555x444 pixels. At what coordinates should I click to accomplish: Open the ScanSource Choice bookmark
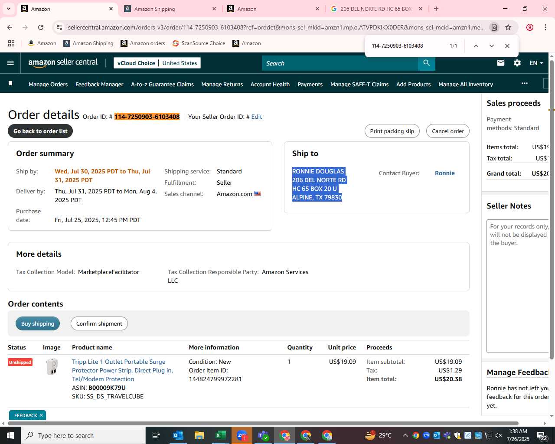coord(199,43)
